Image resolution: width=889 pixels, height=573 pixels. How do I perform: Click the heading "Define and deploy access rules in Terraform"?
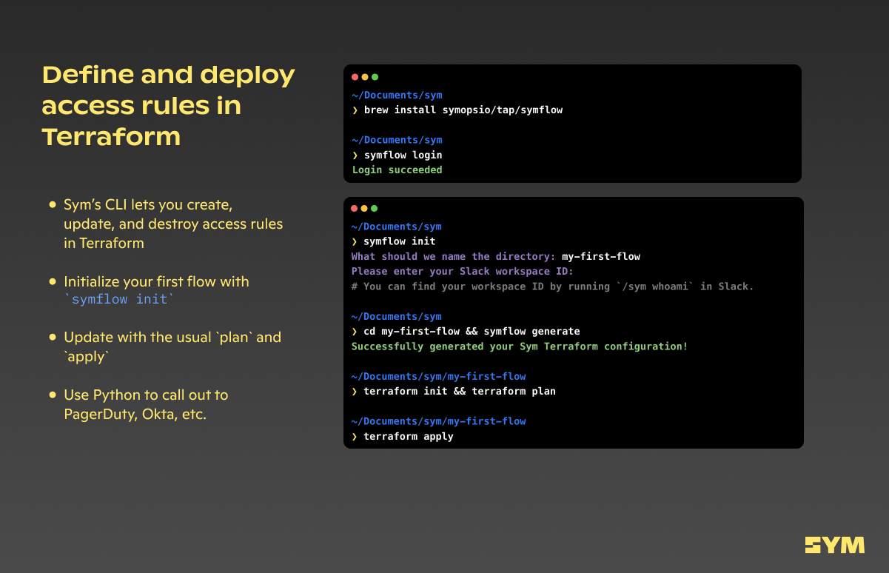pos(168,105)
